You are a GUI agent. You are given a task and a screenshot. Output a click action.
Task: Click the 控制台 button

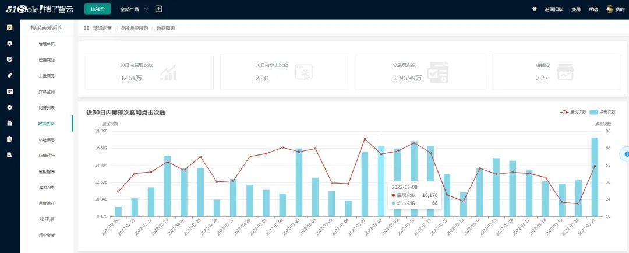98,9
